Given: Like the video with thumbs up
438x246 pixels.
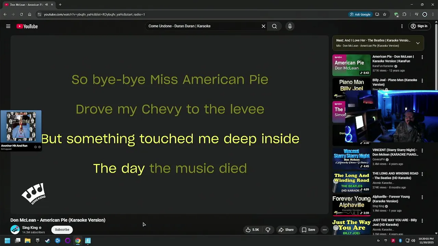Looking at the screenshot, I should point(252,230).
